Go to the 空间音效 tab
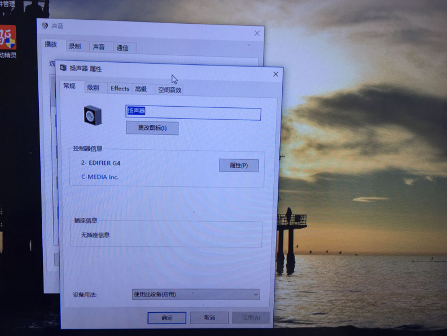447x336 pixels. click(169, 90)
